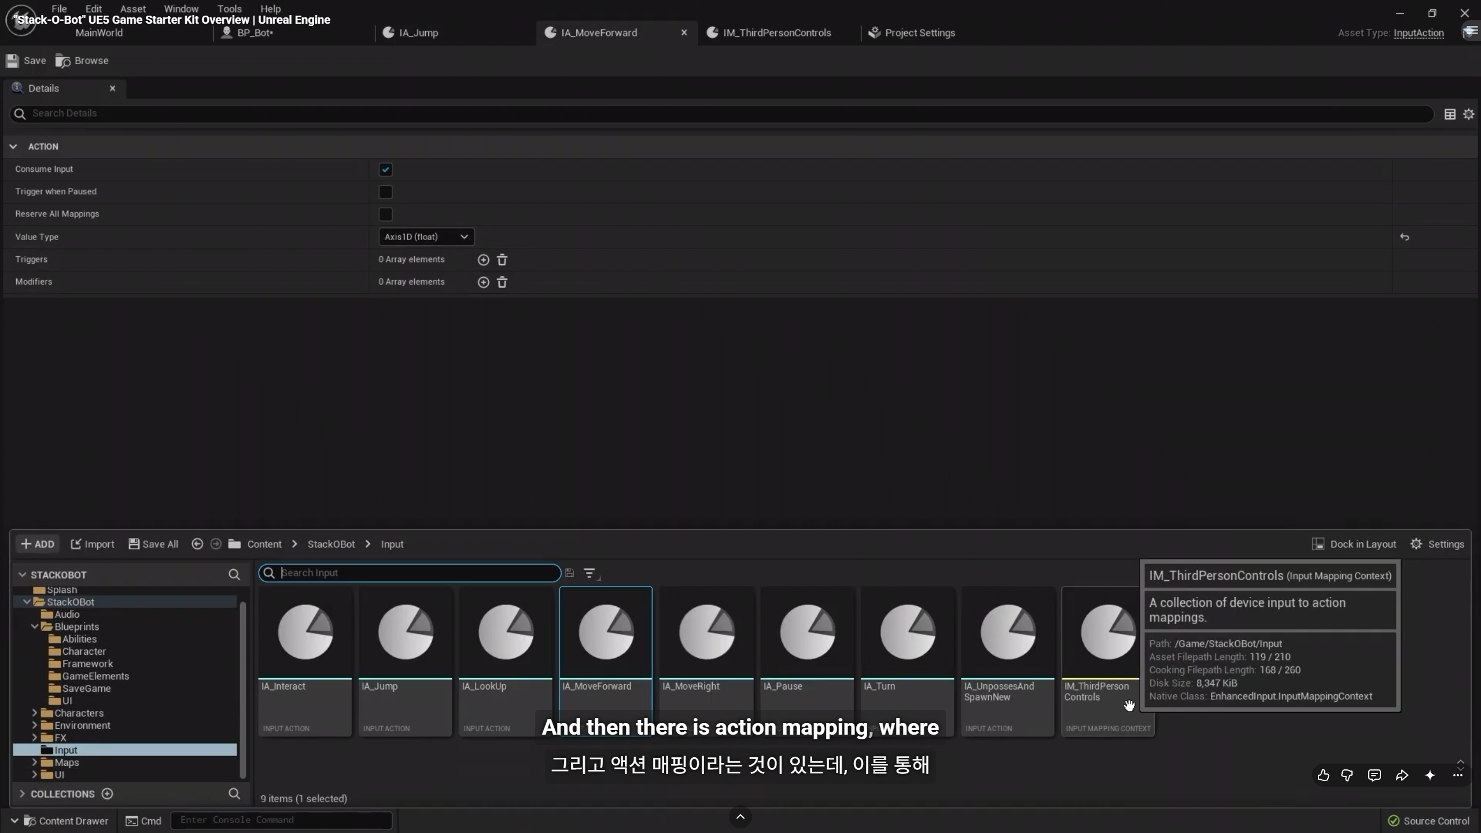
Task: Switch to IA_Jump tab
Action: click(418, 33)
